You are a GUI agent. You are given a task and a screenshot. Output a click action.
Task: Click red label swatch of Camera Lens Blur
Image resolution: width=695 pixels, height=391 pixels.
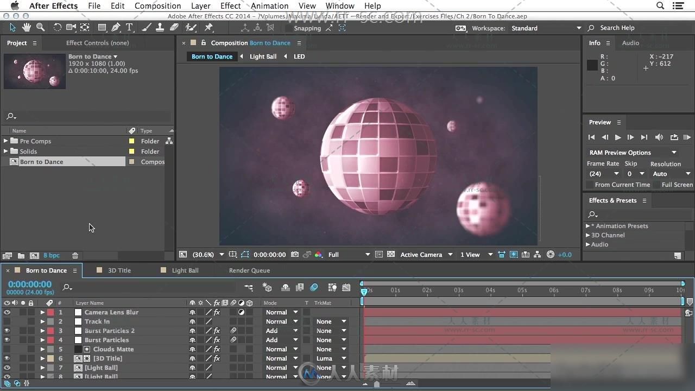point(50,312)
